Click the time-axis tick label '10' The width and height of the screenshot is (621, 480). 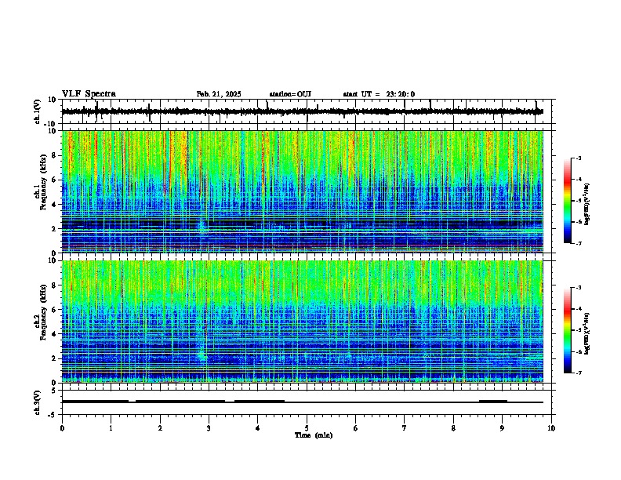(551, 428)
